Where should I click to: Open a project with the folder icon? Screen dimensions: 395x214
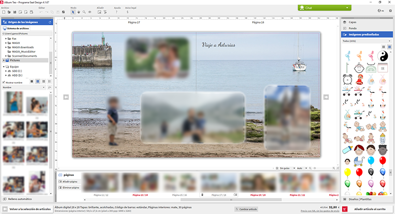[x=9, y=12]
